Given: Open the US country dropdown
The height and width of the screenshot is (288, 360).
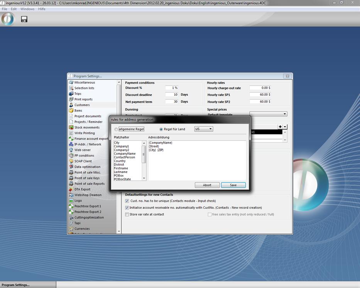Looking at the screenshot, I should pos(203,129).
